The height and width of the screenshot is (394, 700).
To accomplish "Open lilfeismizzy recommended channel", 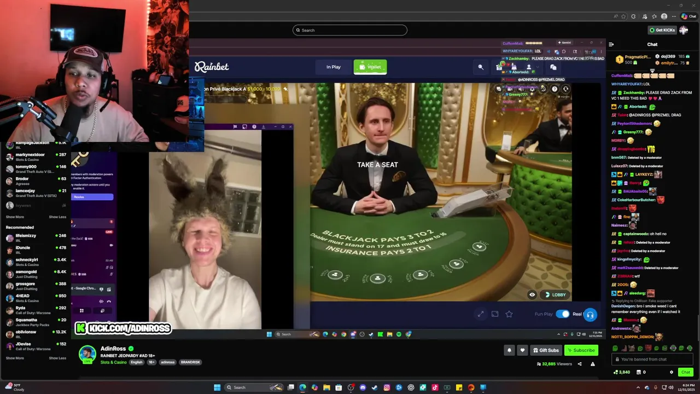I will [x=36, y=238].
